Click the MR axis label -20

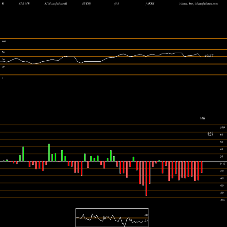(x=222, y=171)
